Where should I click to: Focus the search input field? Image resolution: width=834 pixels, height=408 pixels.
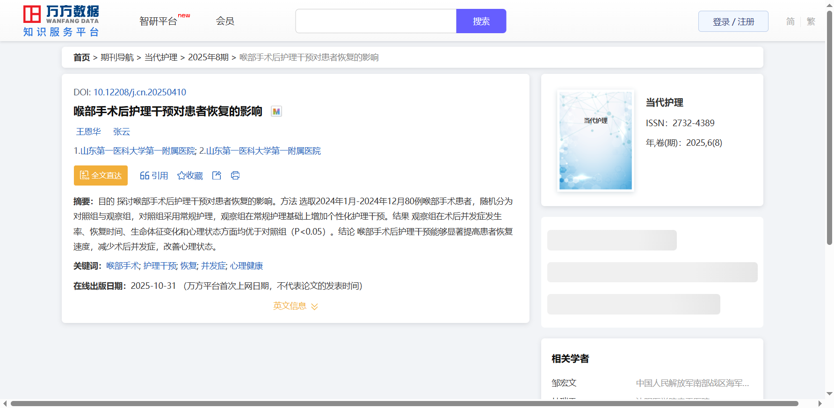(376, 21)
